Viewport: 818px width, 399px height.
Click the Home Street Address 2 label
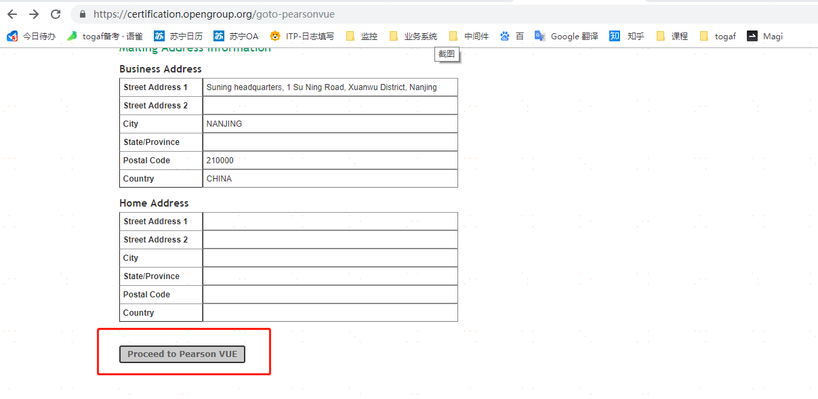[156, 240]
